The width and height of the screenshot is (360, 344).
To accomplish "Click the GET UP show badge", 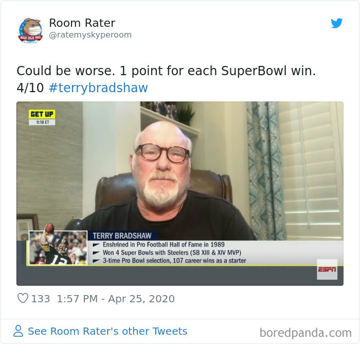I will pos(42,114).
